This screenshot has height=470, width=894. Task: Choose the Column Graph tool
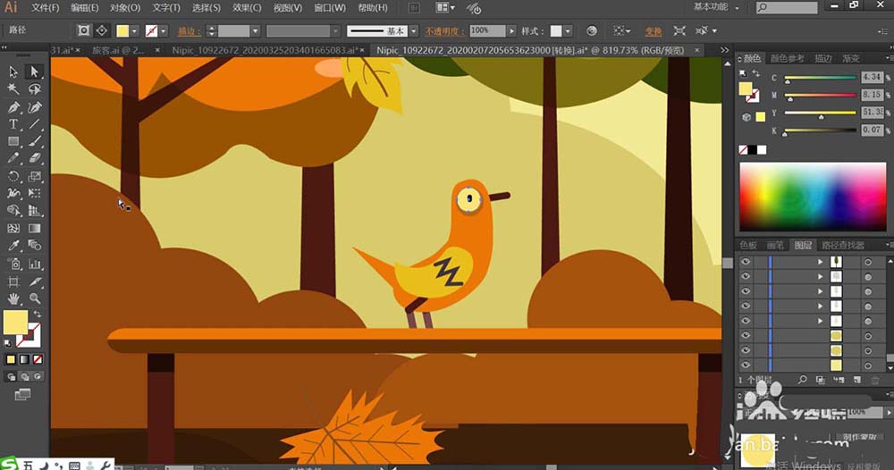click(34, 264)
